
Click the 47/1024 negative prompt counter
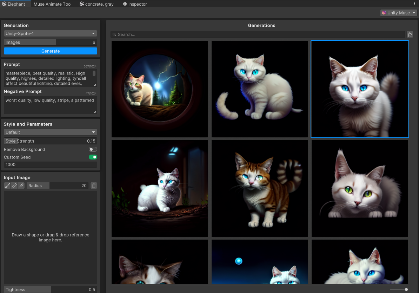pyautogui.click(x=91, y=93)
